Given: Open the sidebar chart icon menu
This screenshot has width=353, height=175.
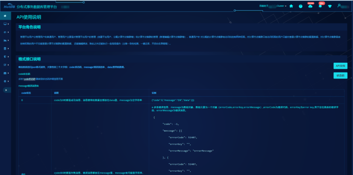Looking at the screenshot, I should pyautogui.click(x=5, y=40).
